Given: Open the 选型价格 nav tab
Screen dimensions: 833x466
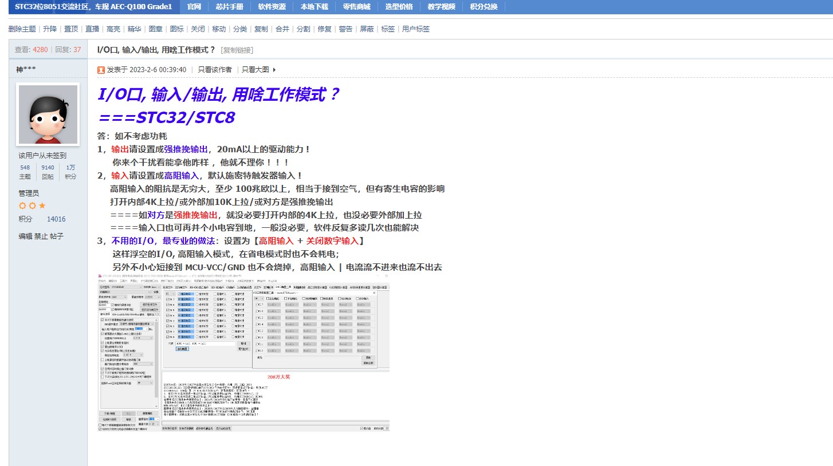Looking at the screenshot, I should [x=399, y=7].
